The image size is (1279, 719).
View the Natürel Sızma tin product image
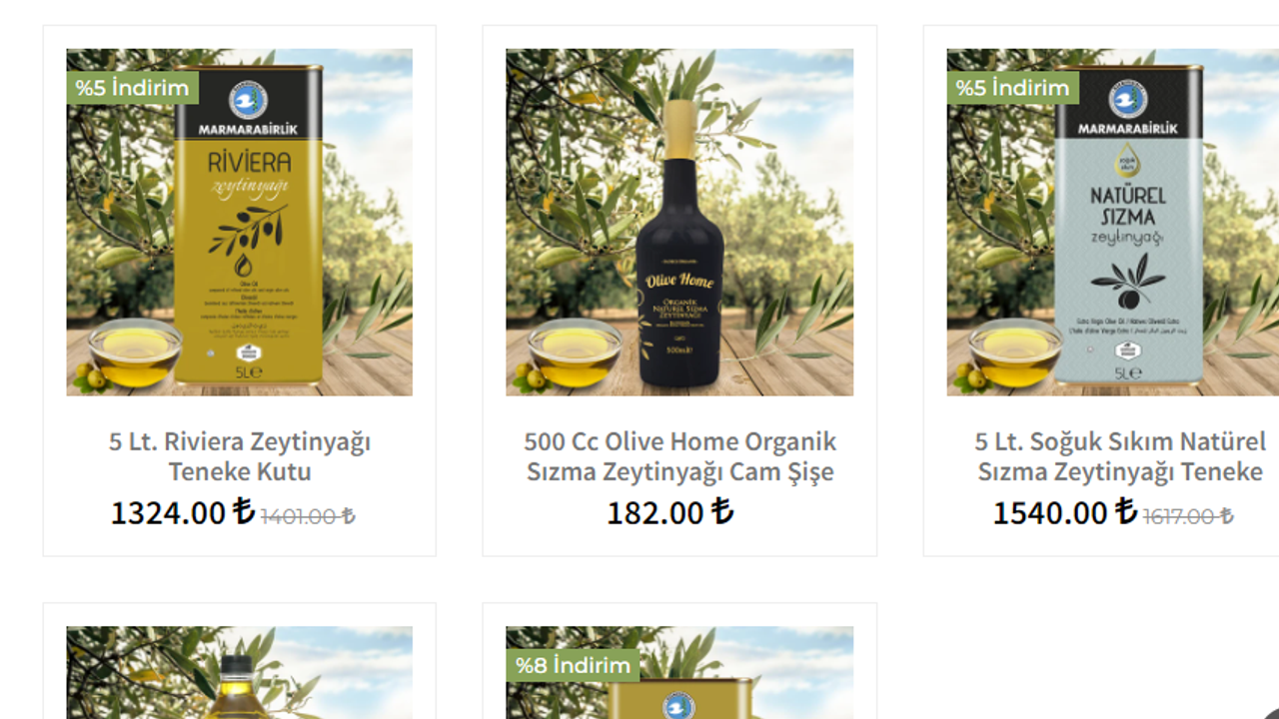tap(1113, 222)
